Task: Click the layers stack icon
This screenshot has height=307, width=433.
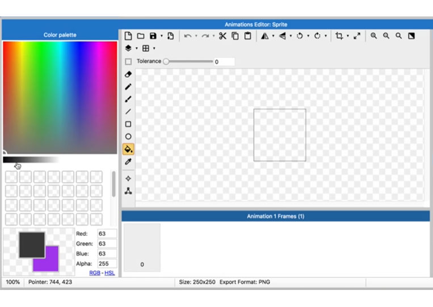Action: click(128, 48)
